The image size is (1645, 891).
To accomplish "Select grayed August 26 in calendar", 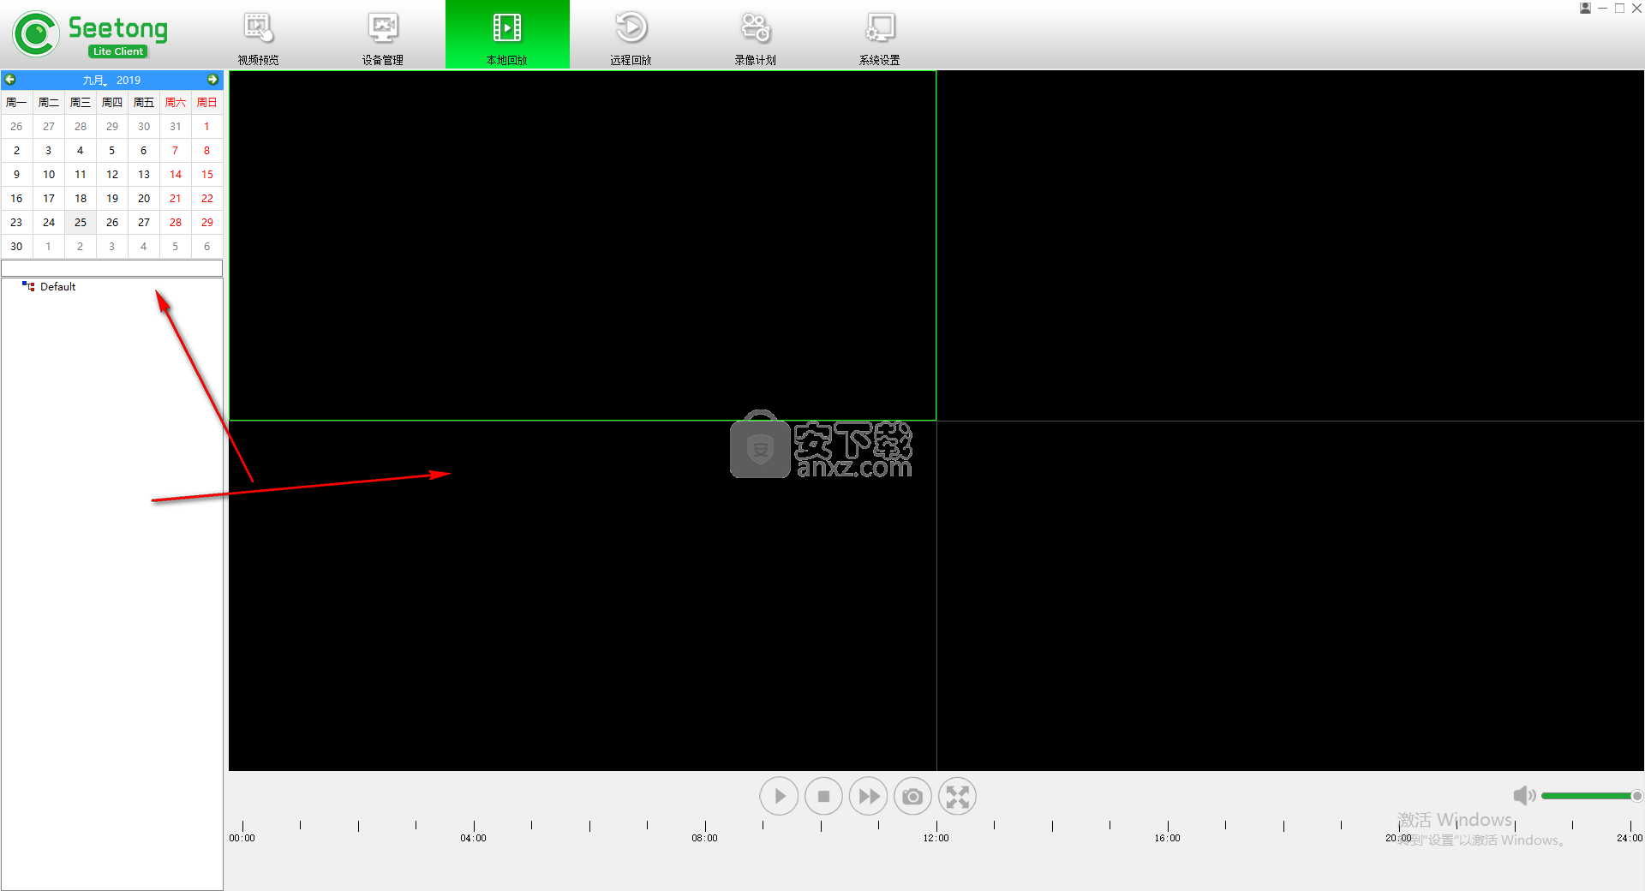I will (x=16, y=126).
